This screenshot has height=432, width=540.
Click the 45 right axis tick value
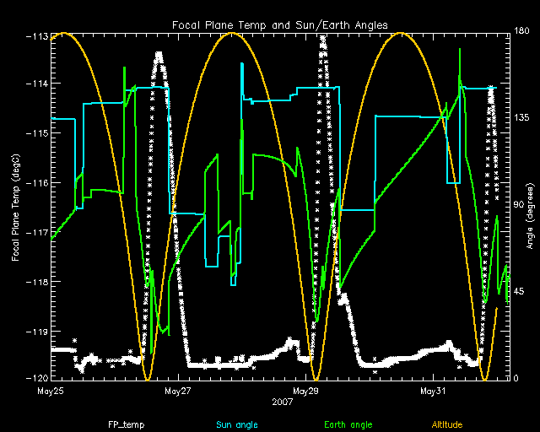click(x=519, y=292)
